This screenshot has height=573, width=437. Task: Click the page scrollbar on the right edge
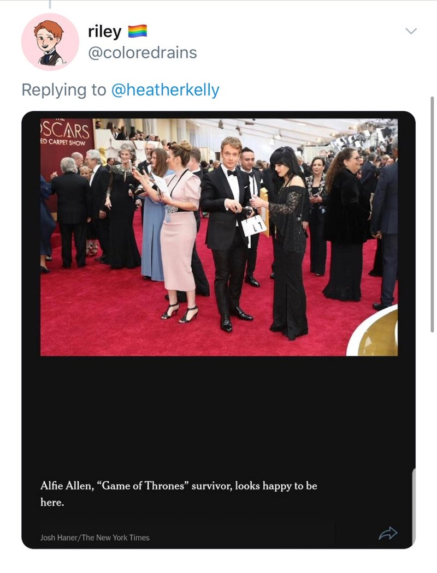432,213
